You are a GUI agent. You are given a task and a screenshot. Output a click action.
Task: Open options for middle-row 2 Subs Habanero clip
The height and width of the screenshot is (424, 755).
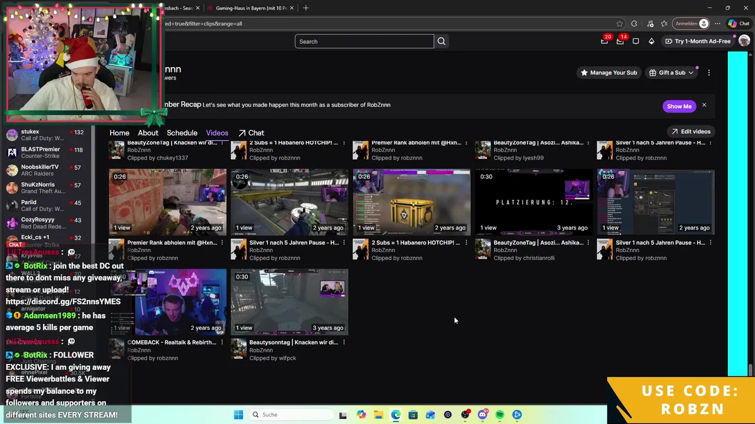(x=466, y=243)
